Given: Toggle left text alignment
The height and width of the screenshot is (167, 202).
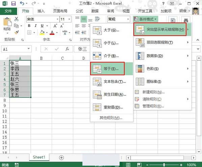Looking at the screenshot, I should [77, 26].
